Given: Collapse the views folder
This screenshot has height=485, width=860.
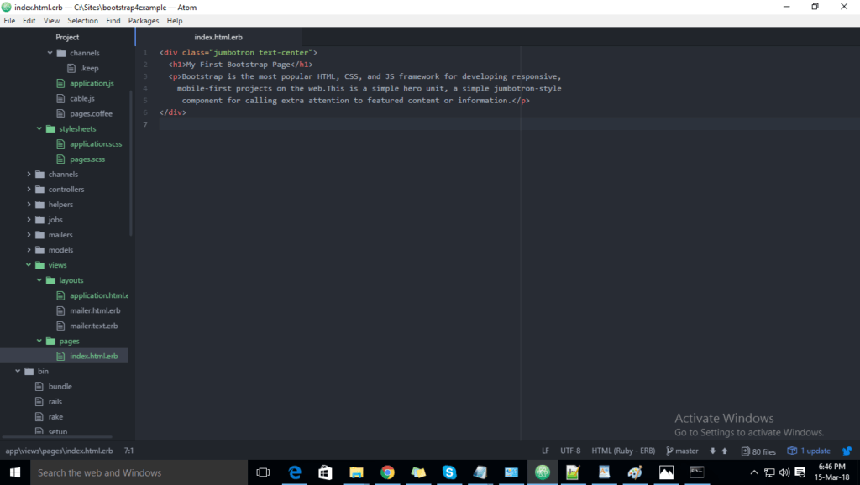Looking at the screenshot, I should pyautogui.click(x=29, y=265).
